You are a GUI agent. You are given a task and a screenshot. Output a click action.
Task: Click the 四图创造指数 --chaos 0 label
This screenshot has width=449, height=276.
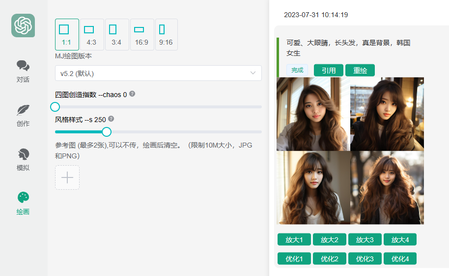pos(91,95)
